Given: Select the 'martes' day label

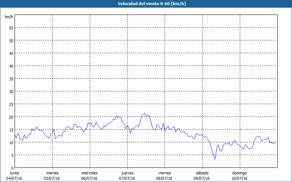Looking at the screenshot, I should click(x=52, y=173).
